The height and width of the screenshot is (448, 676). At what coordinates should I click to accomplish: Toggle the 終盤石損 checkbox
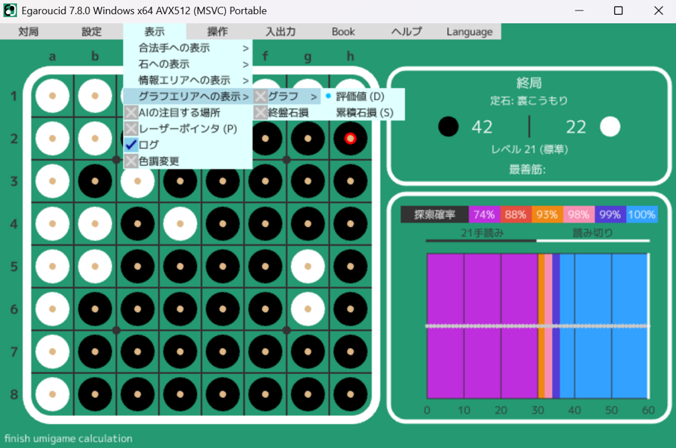260,113
